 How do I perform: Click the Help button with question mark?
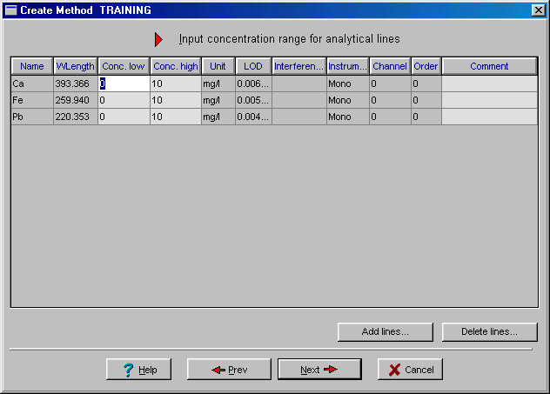138,369
